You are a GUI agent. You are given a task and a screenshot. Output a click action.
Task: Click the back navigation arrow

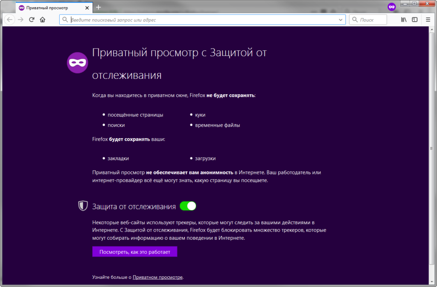click(x=9, y=19)
